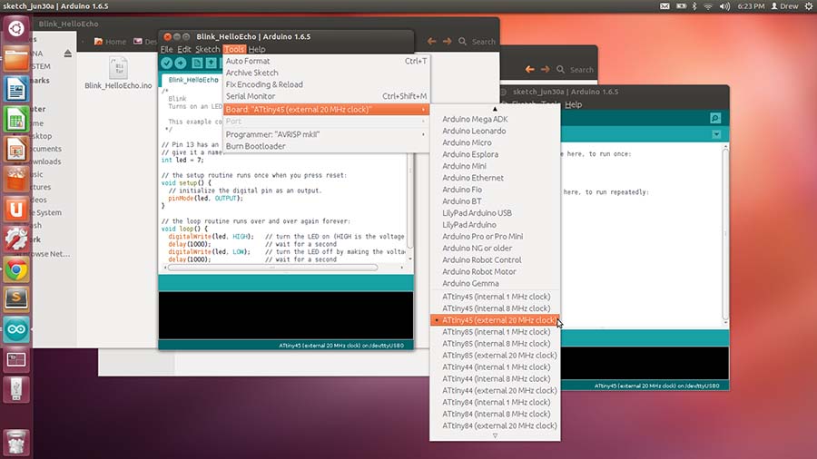Open system gear menu in top panel
Screen dimensions: 817x459
809,6
